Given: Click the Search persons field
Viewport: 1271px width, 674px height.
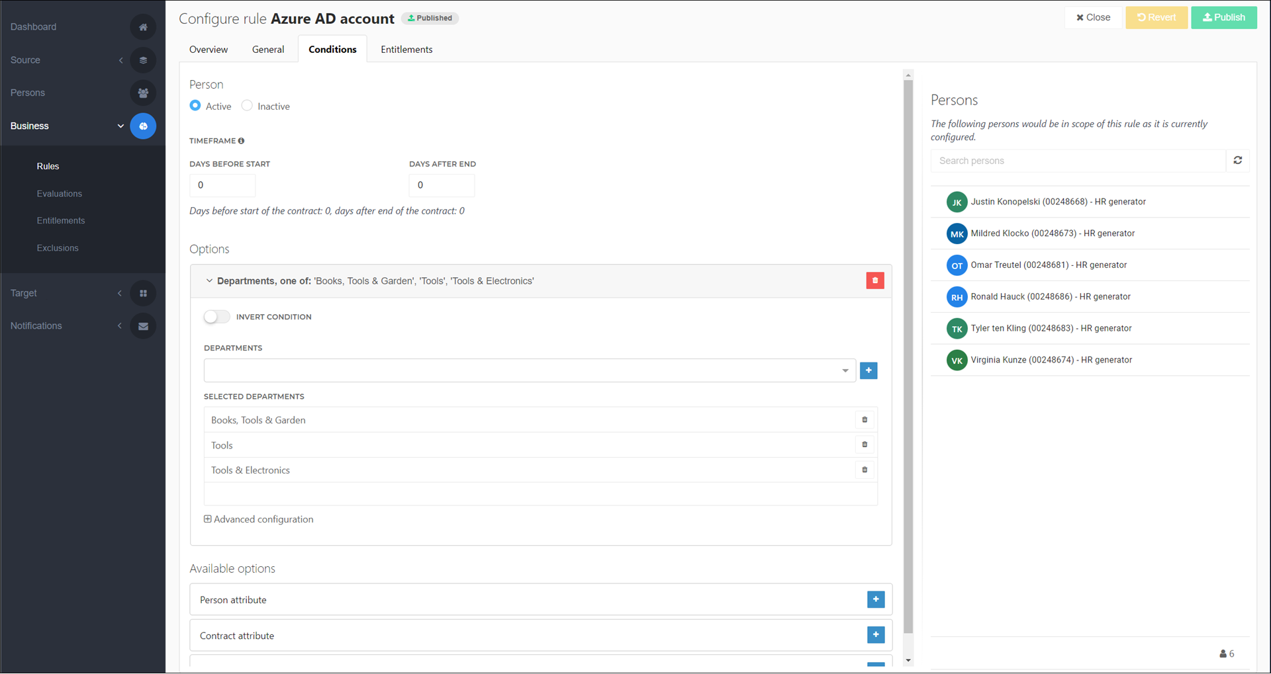Looking at the screenshot, I should [x=1078, y=161].
